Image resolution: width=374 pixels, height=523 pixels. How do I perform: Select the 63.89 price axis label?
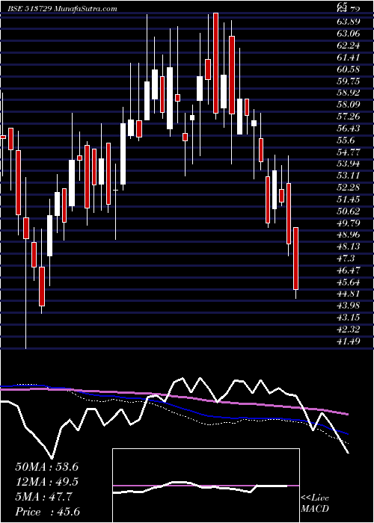coord(349,22)
